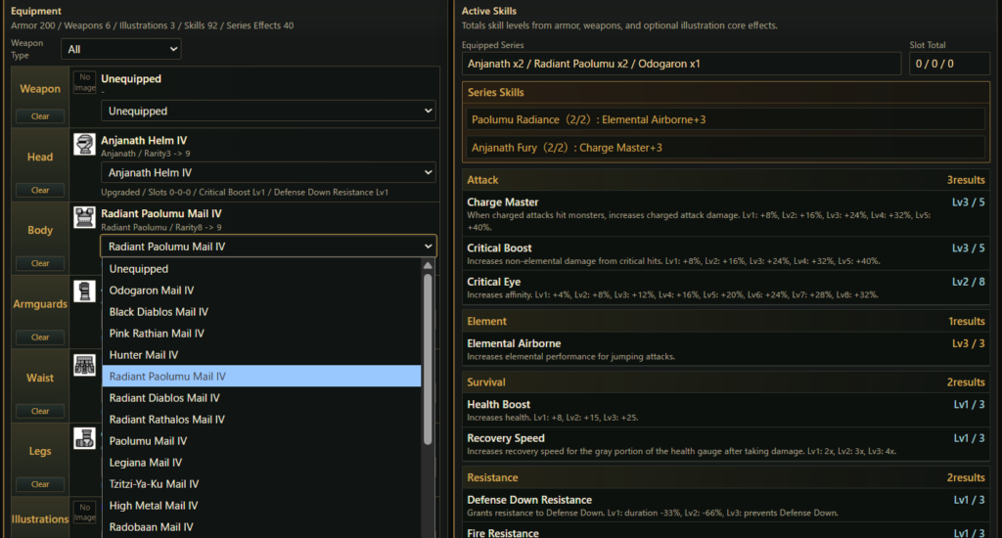Screen dimensions: 1002x538
Task: Click the Waist armor icon
Action: (x=84, y=365)
